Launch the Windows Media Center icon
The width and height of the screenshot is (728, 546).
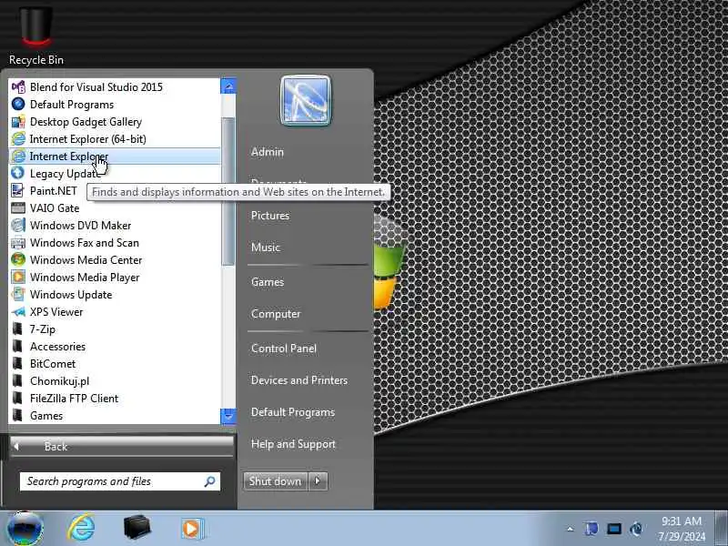[18, 259]
